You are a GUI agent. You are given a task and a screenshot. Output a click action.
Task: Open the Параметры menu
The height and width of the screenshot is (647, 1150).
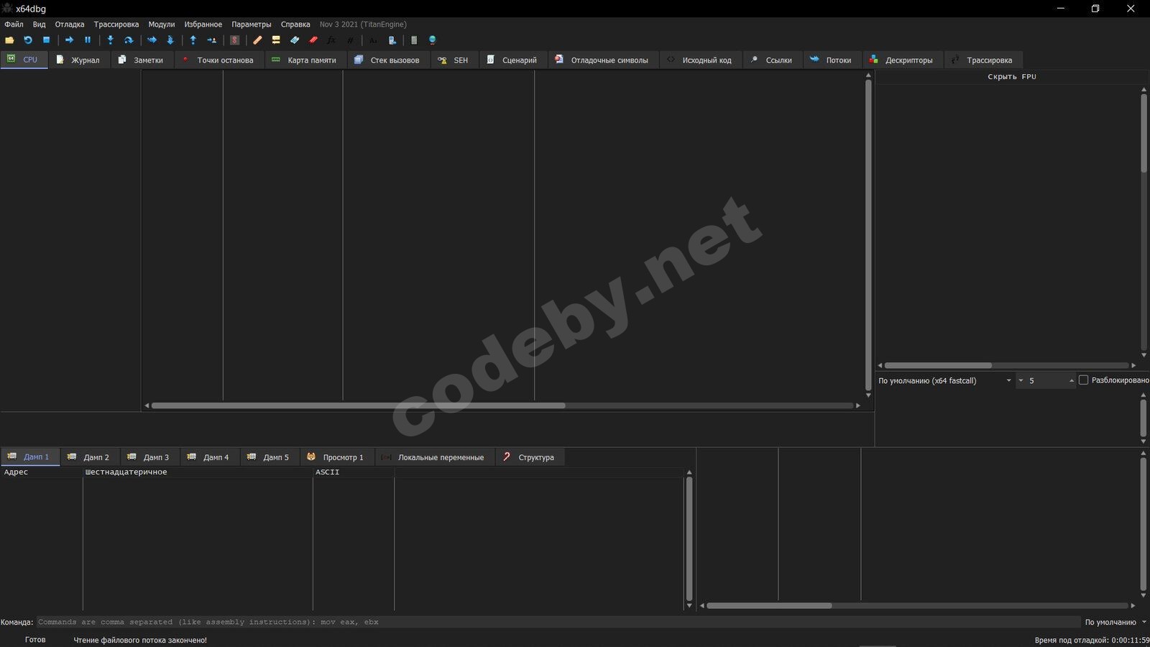[252, 24]
